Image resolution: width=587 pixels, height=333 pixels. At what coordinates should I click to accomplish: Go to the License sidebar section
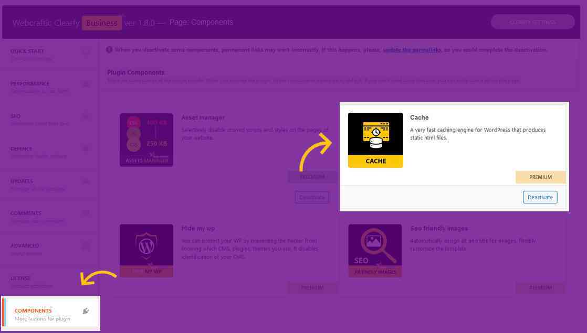pyautogui.click(x=49, y=282)
